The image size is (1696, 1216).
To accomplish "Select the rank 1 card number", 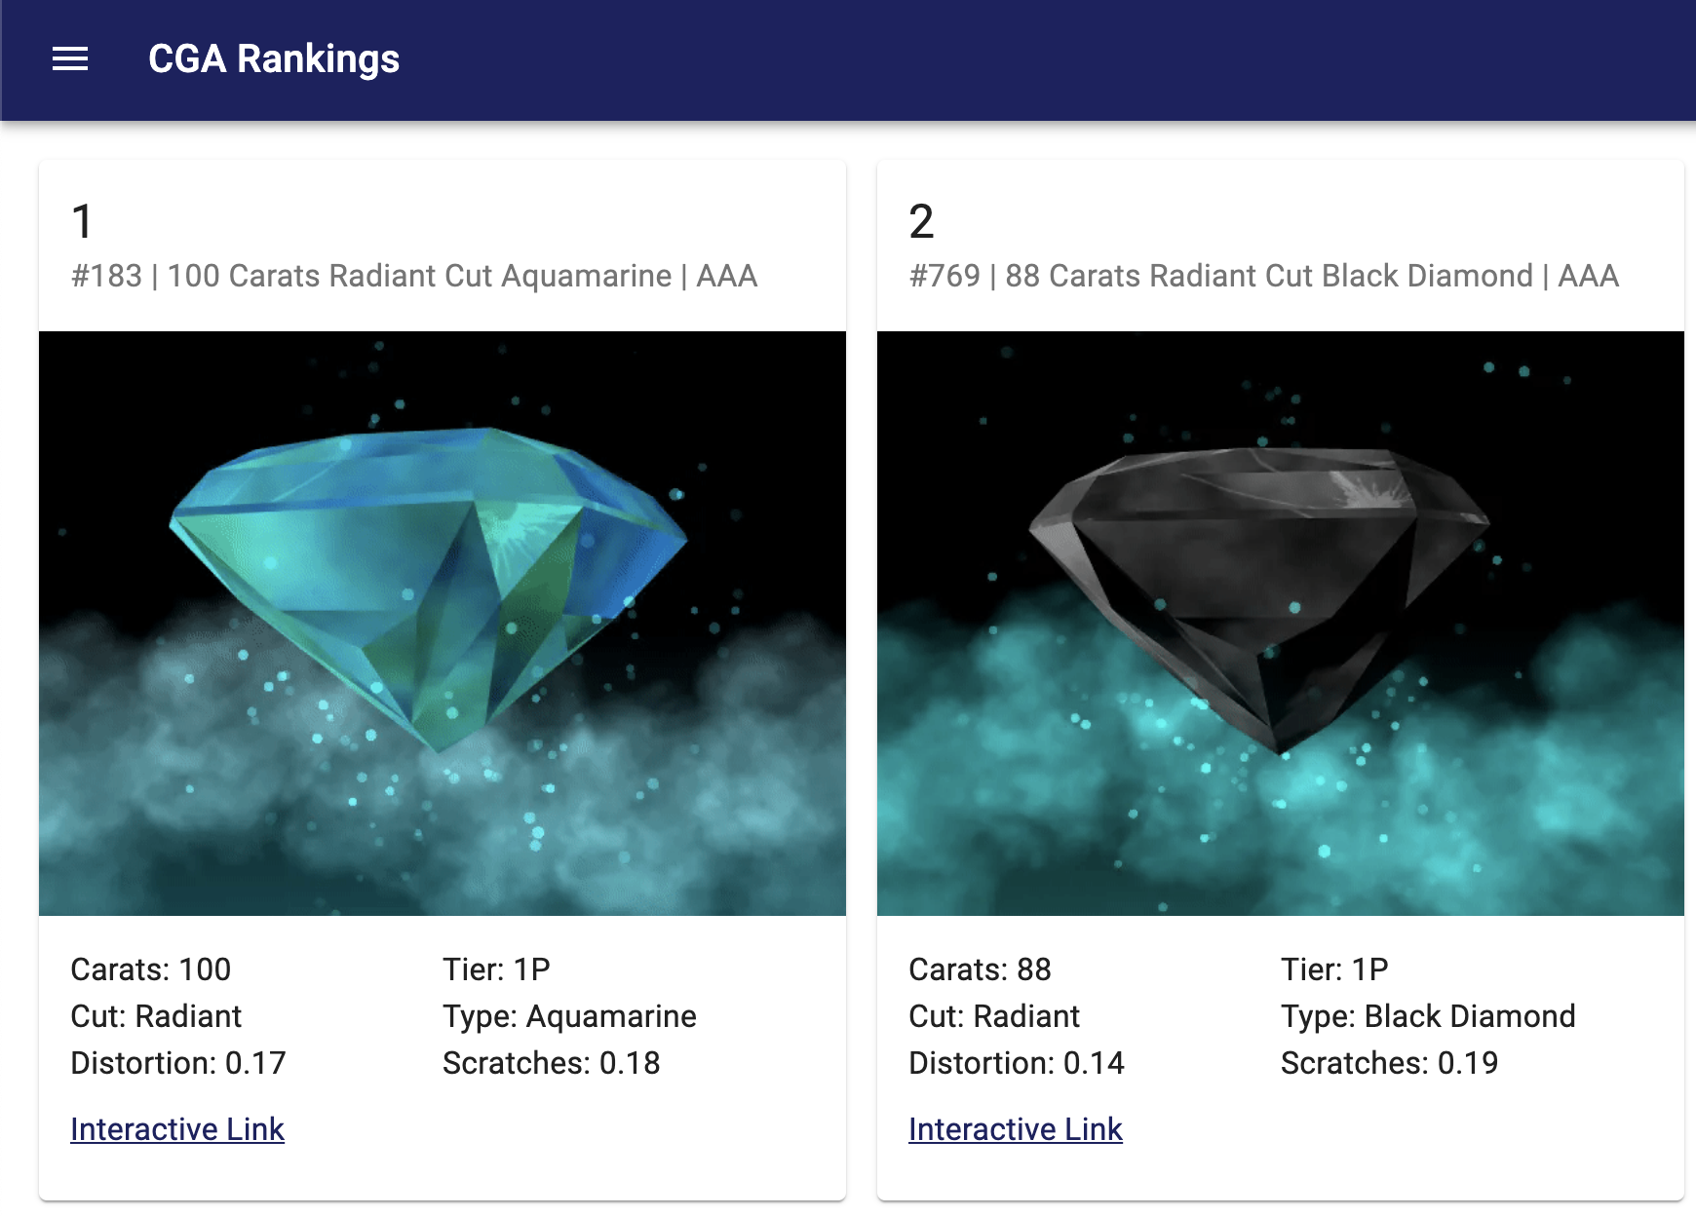I will 83,221.
